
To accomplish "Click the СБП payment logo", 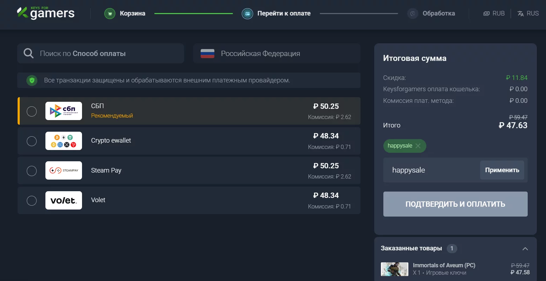I will [64, 111].
